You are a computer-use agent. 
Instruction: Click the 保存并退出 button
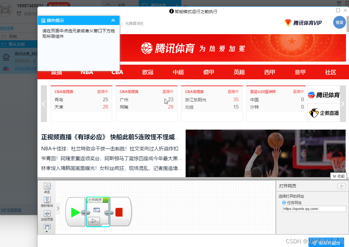point(326,243)
